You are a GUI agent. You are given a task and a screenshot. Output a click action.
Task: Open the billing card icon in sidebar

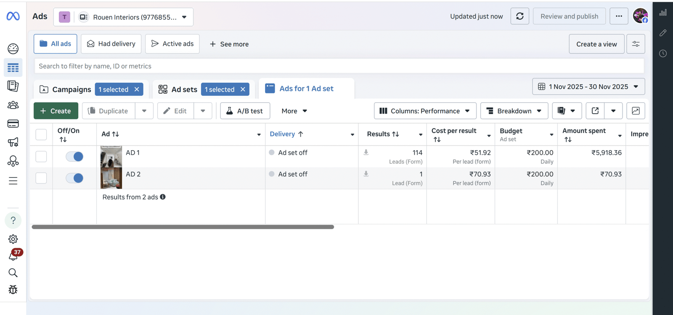pyautogui.click(x=13, y=124)
